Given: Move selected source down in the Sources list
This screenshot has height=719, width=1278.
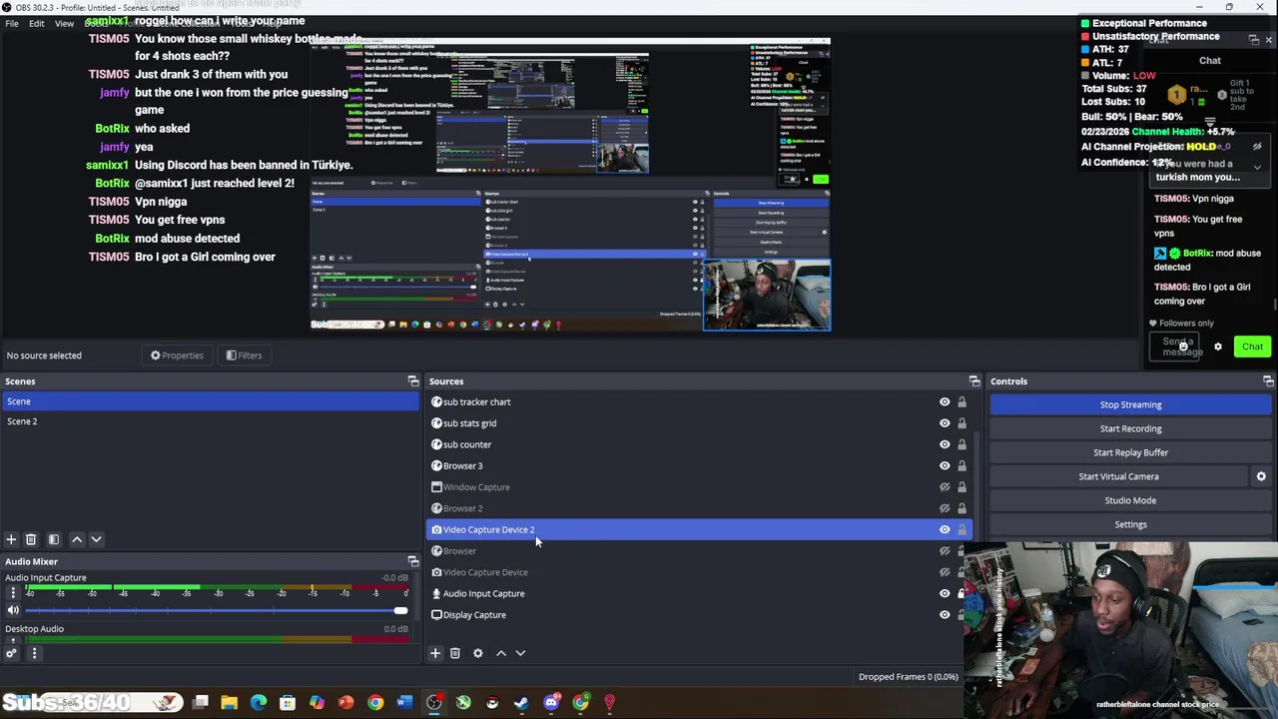Looking at the screenshot, I should [x=520, y=653].
